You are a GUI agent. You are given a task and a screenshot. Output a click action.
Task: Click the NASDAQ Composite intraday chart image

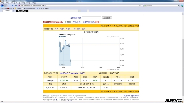coord(91,52)
